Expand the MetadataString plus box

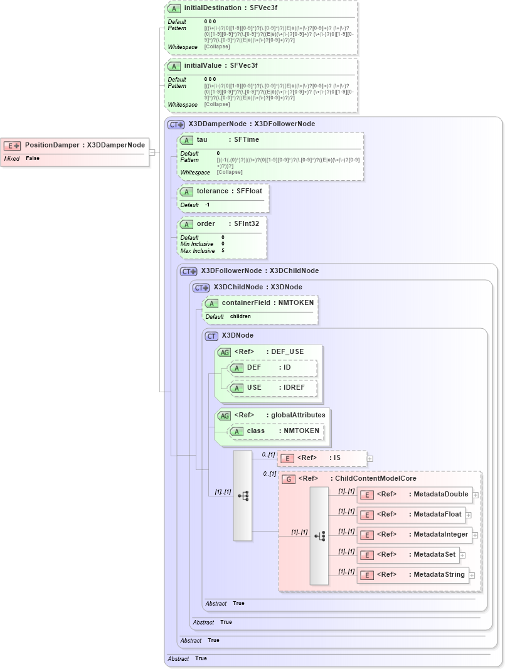[x=472, y=575]
